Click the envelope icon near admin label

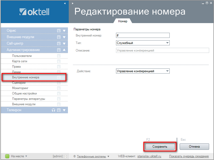pos(65,156)
